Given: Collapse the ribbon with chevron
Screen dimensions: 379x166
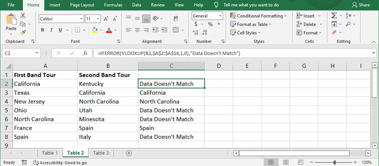Looking at the screenshot, I should click(374, 41).
